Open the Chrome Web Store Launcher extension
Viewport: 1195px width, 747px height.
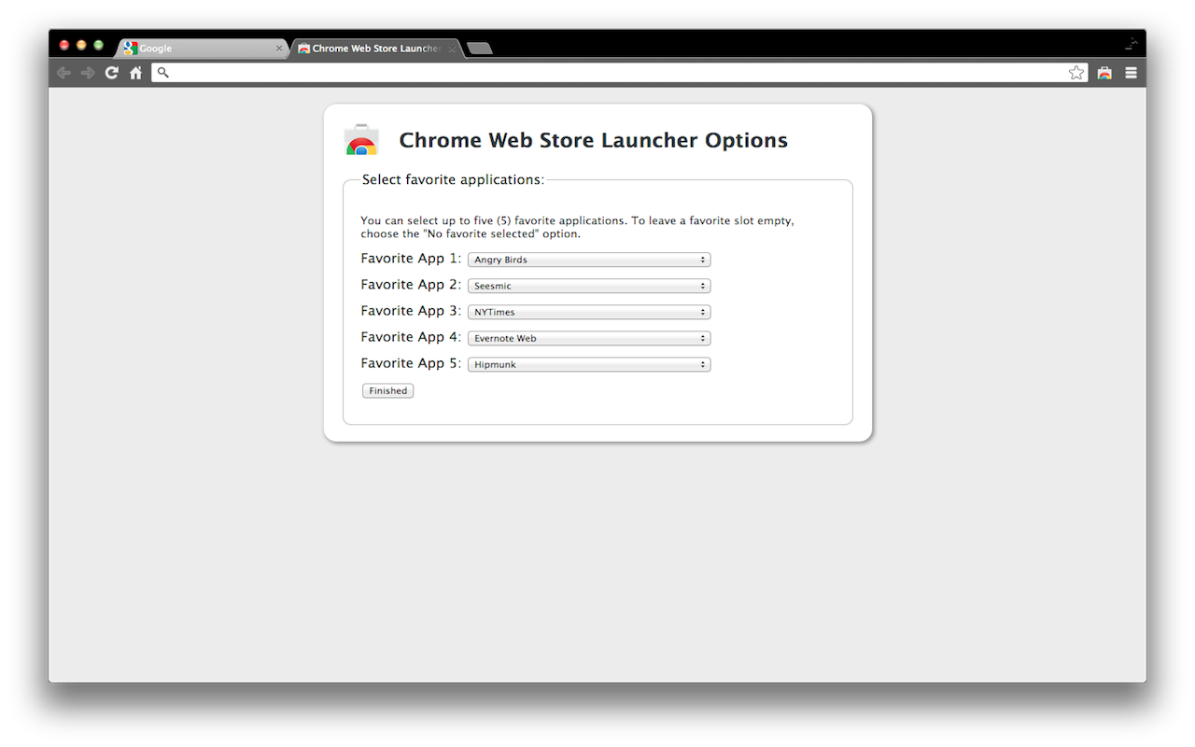point(1104,73)
